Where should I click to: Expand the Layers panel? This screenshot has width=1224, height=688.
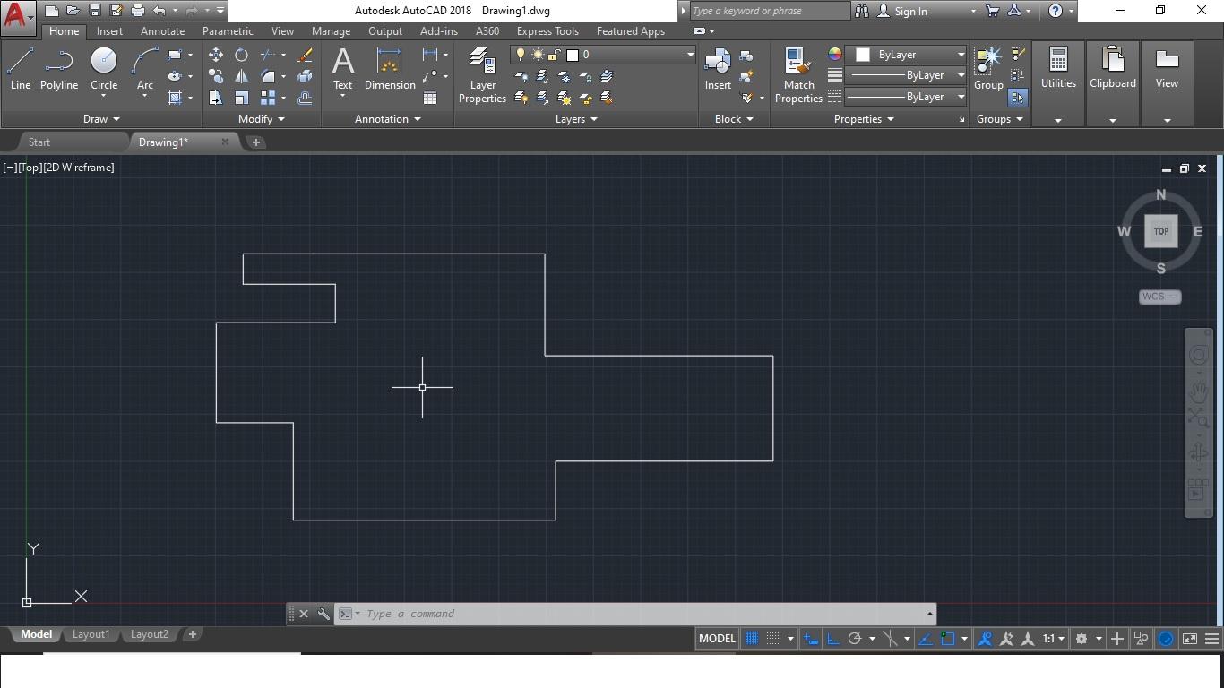click(576, 119)
